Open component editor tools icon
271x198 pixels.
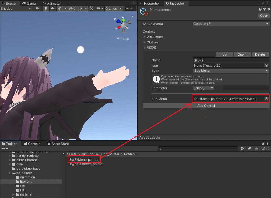91,8
